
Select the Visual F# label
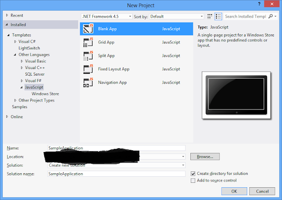[33, 80]
